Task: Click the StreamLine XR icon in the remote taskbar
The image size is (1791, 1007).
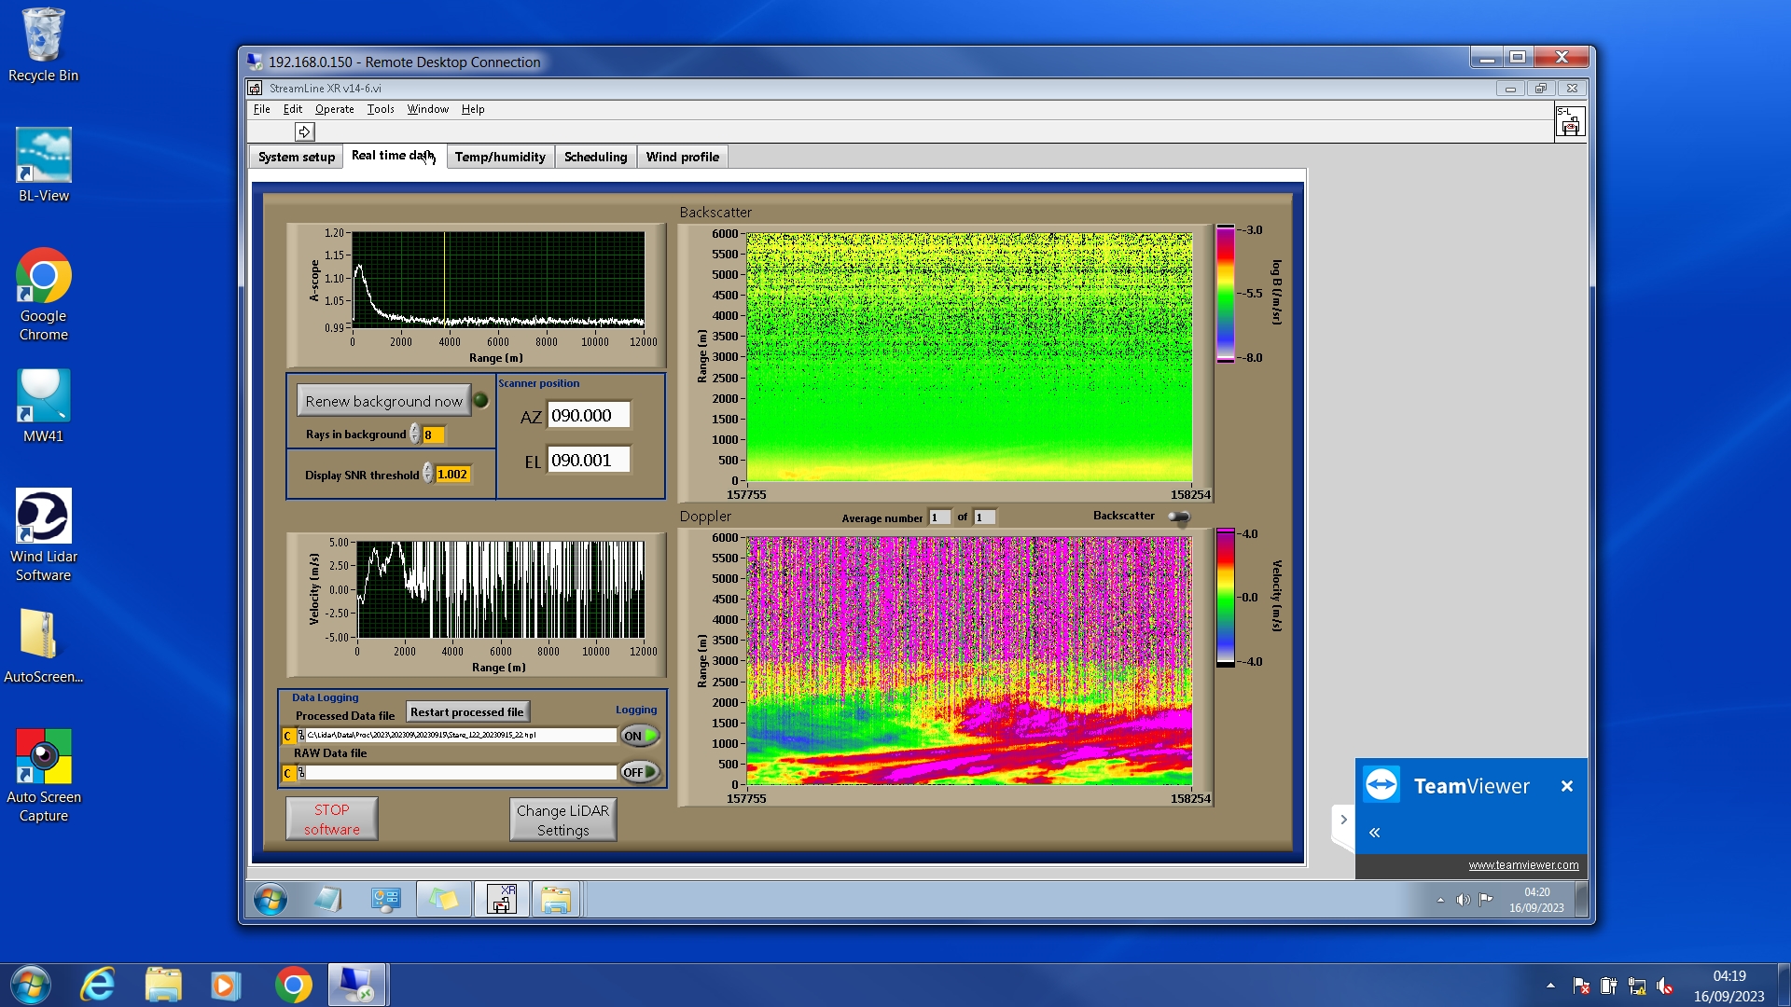Action: 502,900
